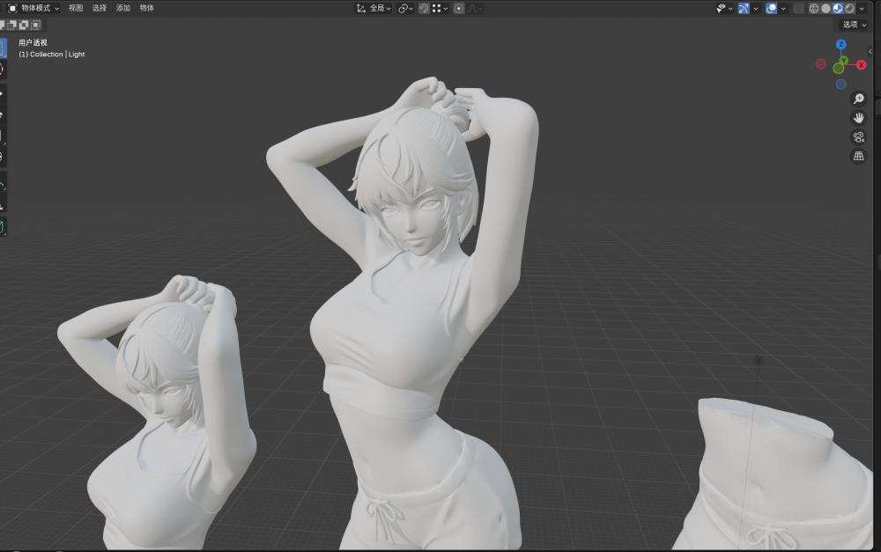The image size is (881, 552).
Task: Toggle X-Ray mode in the header
Action: point(798,9)
